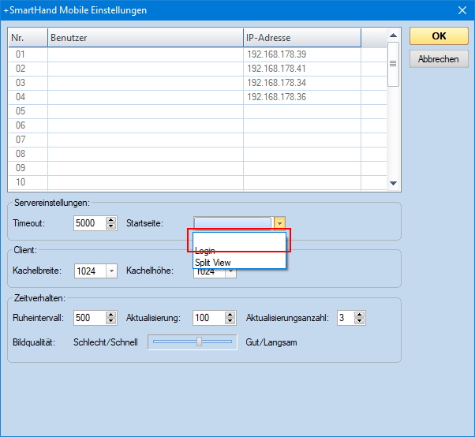Select row with IP 192.168.178.39
Viewport: 475px width, 437px height.
[x=276, y=54]
